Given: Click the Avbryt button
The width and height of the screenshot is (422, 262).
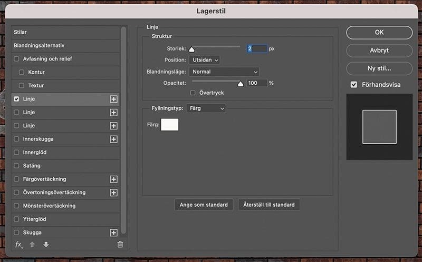Looking at the screenshot, I should point(379,51).
